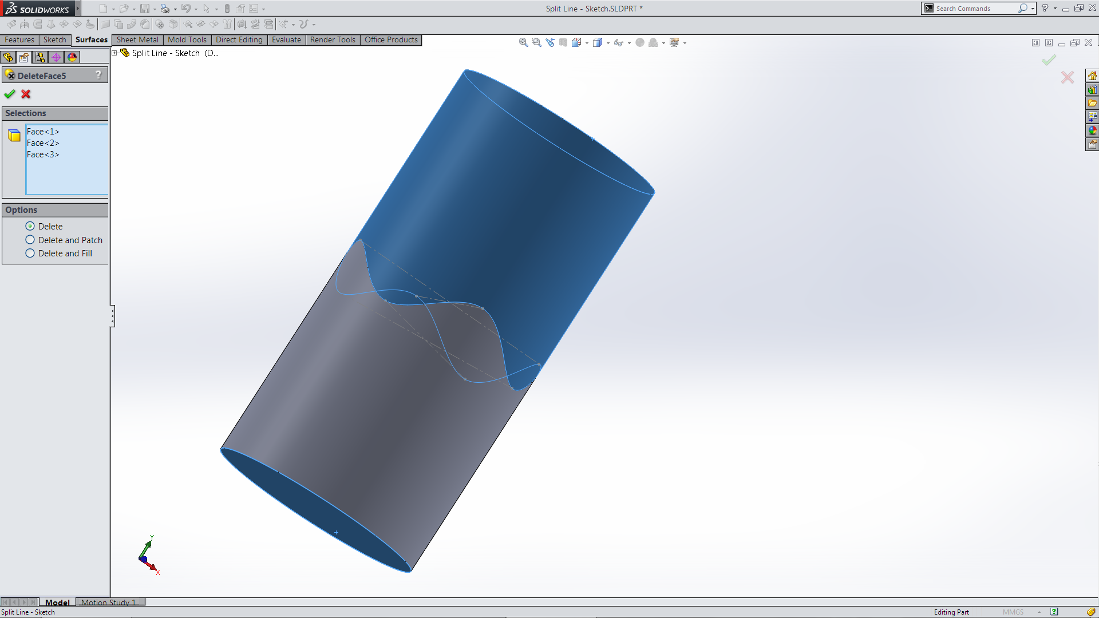
Task: Open the FeatureManager design tree tab icon
Action: click(x=8, y=57)
